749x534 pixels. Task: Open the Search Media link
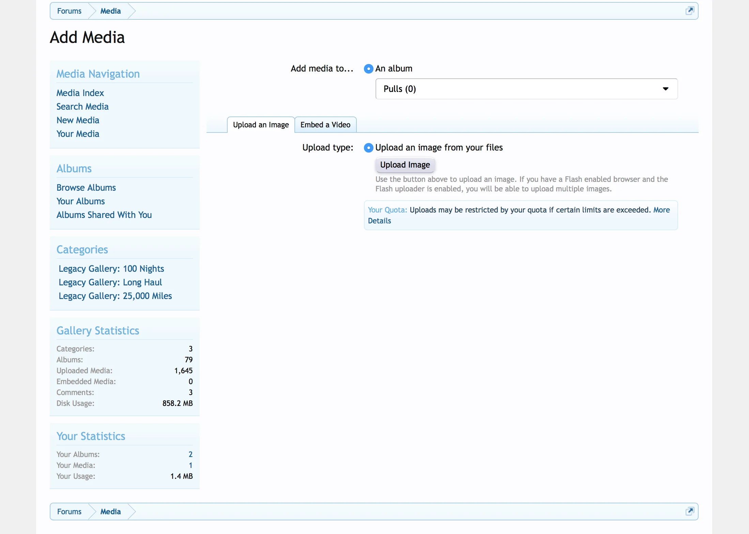click(82, 107)
